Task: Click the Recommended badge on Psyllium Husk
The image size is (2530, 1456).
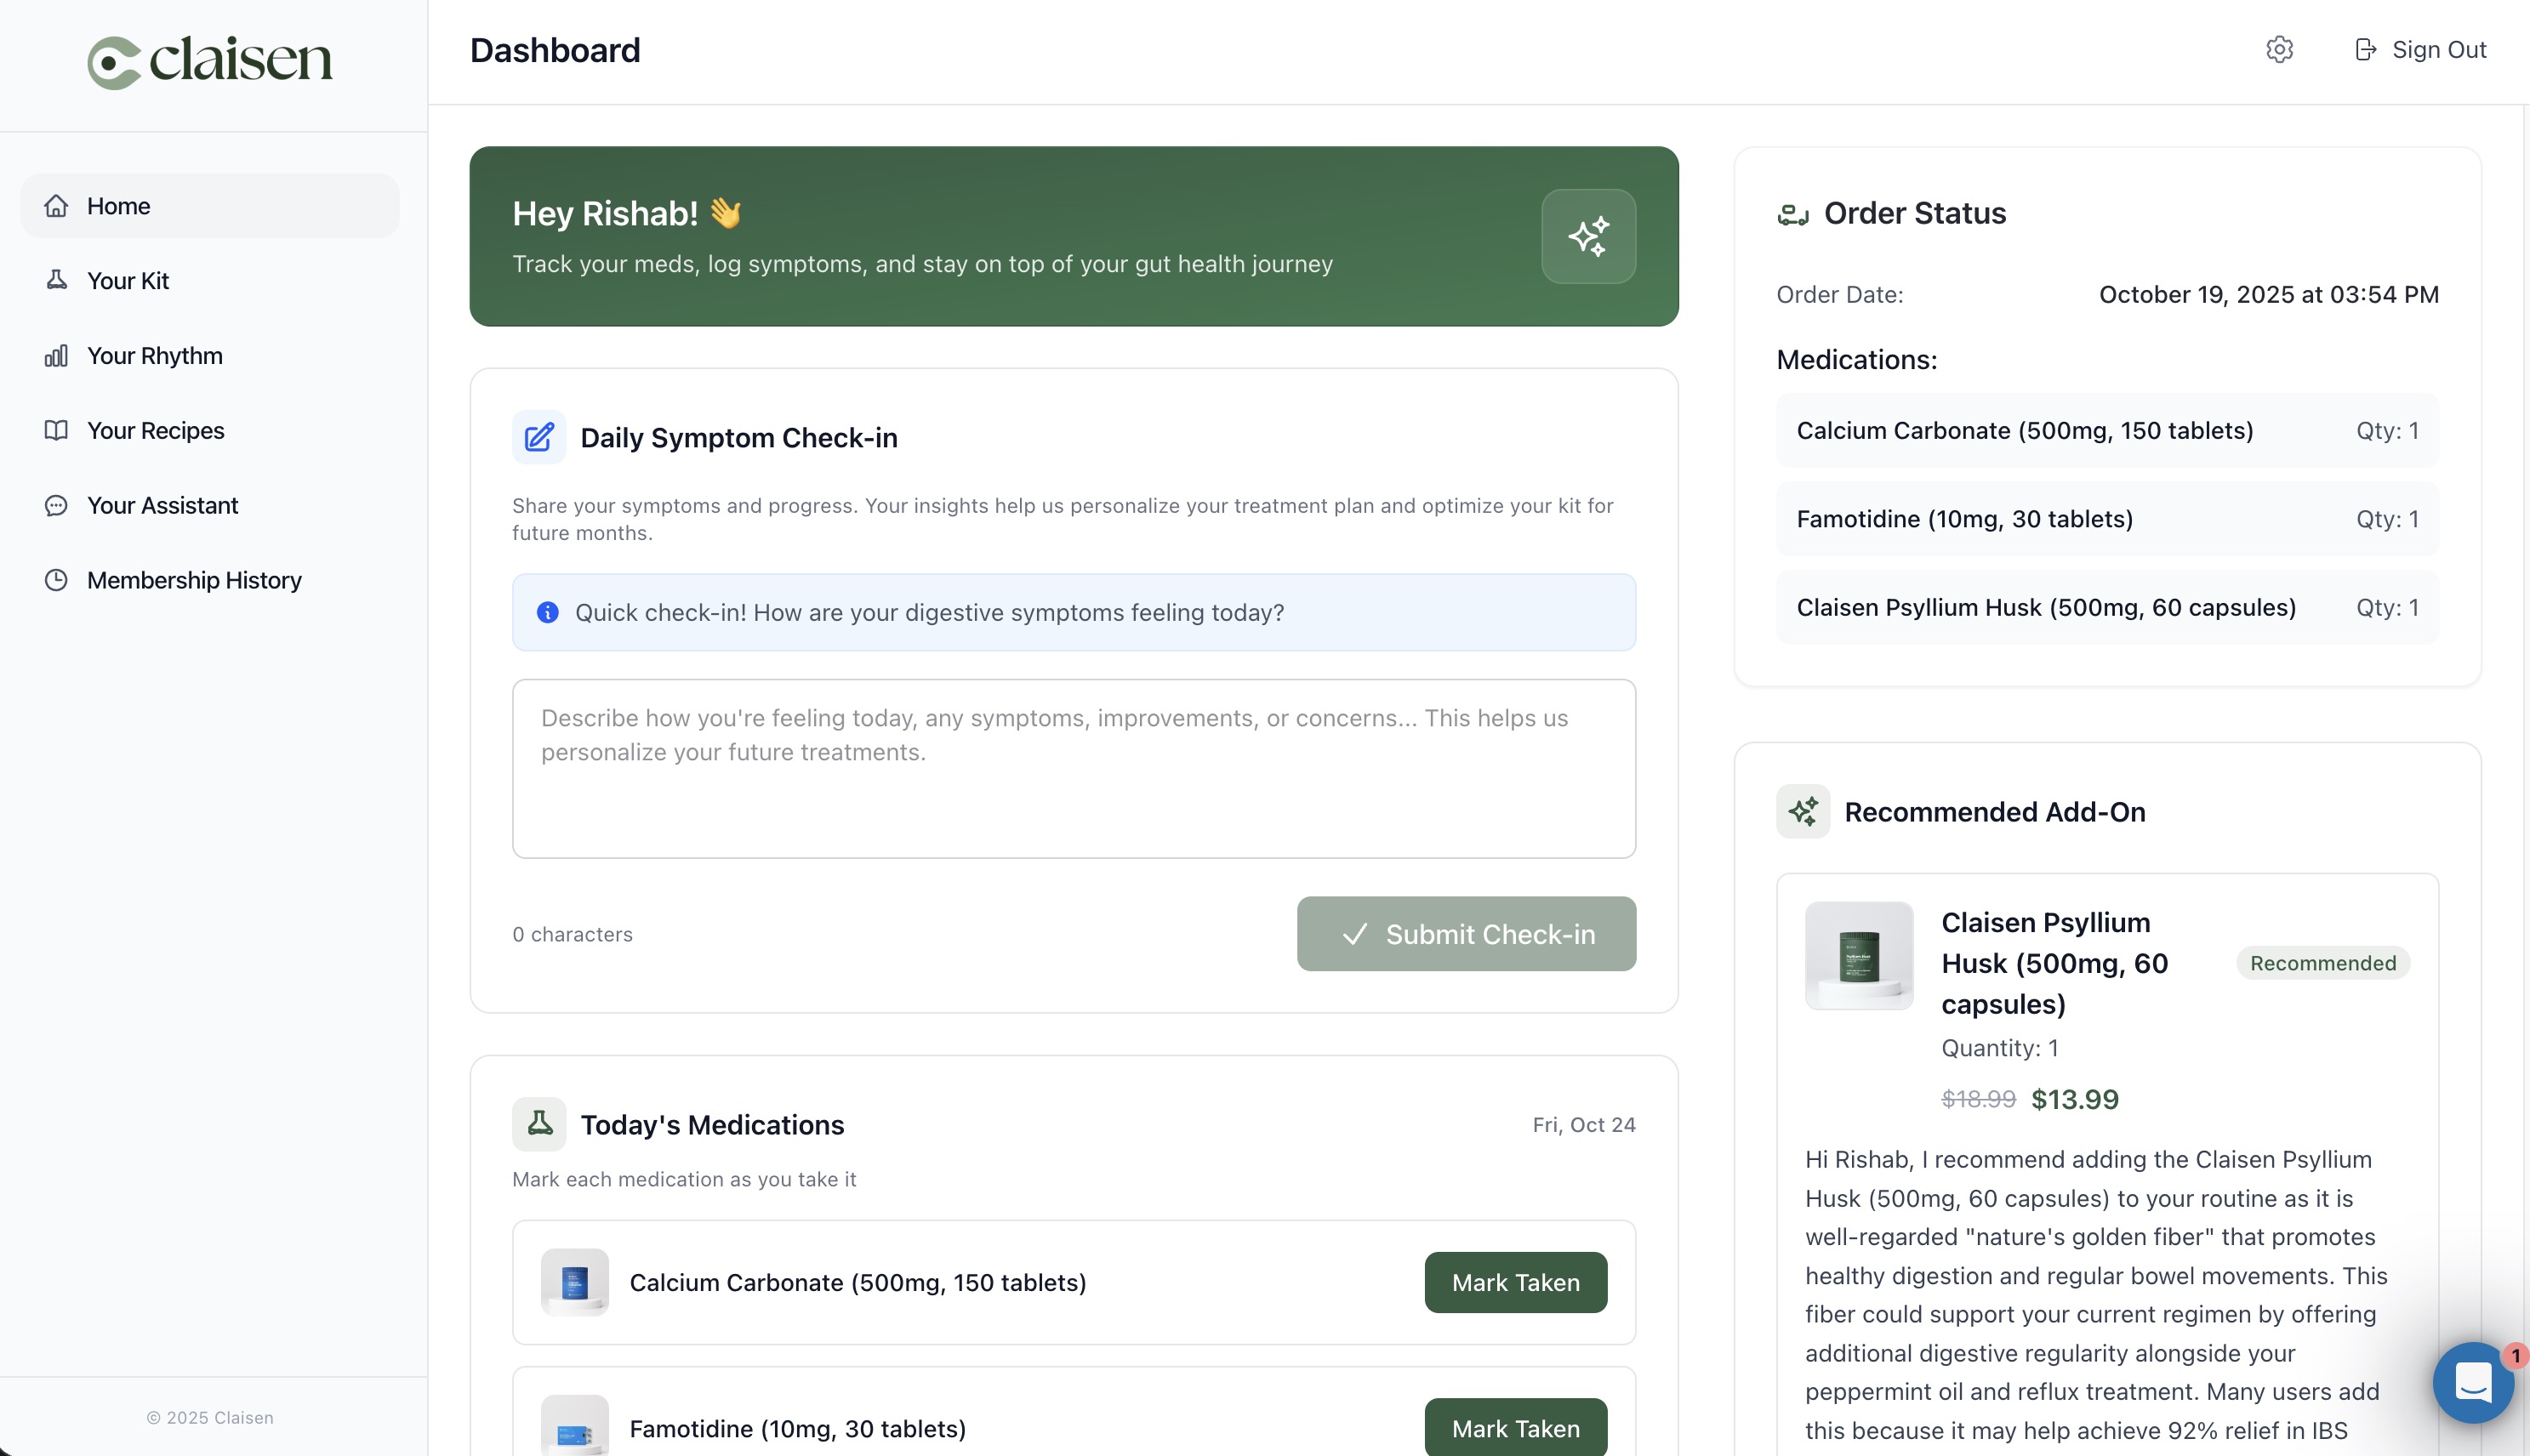Action: point(2322,962)
